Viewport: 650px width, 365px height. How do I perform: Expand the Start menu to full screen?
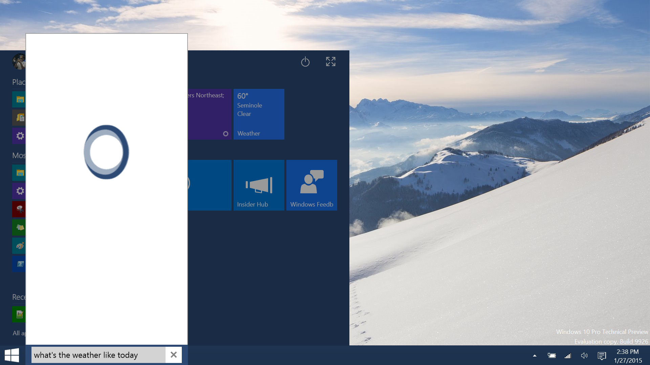(331, 62)
